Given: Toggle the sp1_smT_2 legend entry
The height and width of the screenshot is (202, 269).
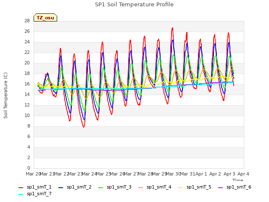Looking at the screenshot, I should [75, 187].
